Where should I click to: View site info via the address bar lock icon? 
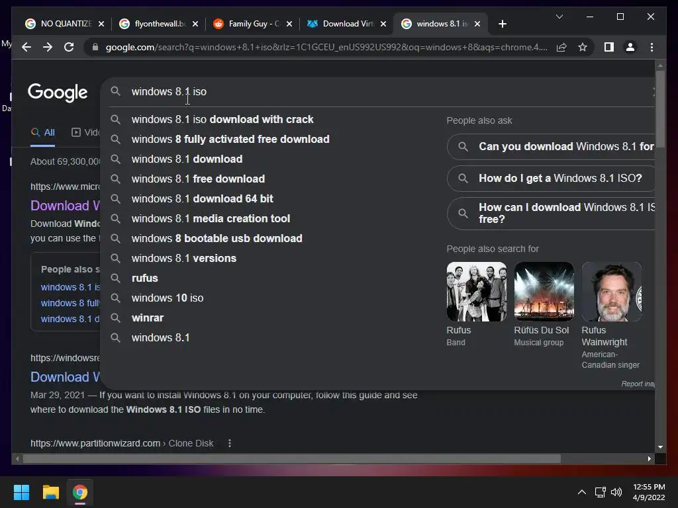[95, 47]
